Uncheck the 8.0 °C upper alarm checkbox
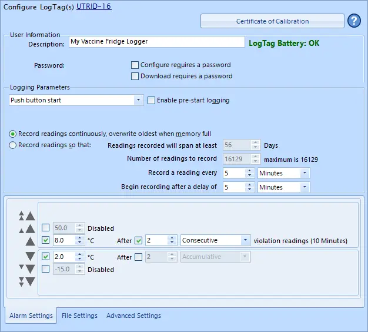This screenshot has width=368, height=332. 46,240
